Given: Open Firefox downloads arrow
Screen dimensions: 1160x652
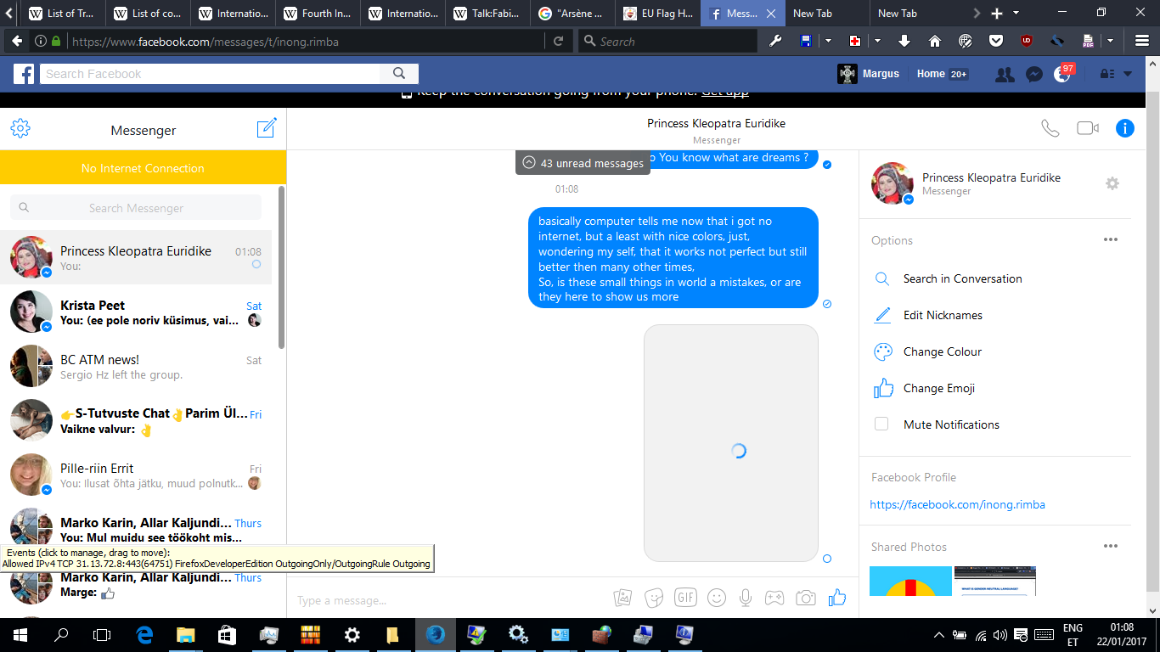Looking at the screenshot, I should pos(904,41).
